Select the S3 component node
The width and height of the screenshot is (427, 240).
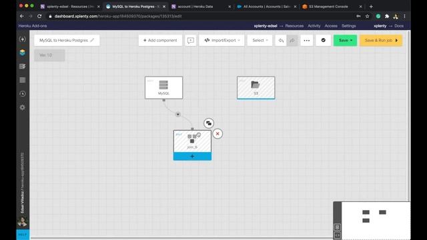256,87
